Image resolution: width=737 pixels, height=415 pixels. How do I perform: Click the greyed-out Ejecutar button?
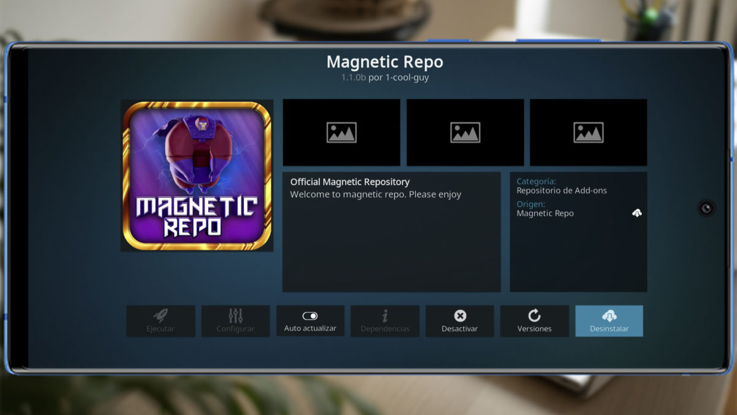pyautogui.click(x=161, y=321)
